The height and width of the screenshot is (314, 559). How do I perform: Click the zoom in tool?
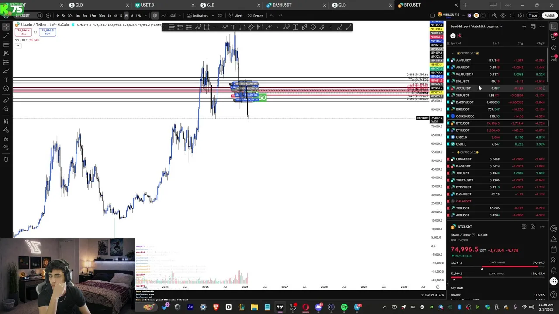6,109
